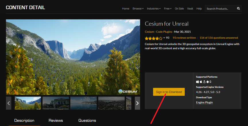Click the main Cesium valley preview image

(73, 57)
